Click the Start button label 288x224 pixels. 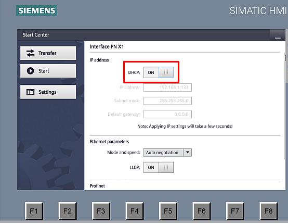coord(44,71)
